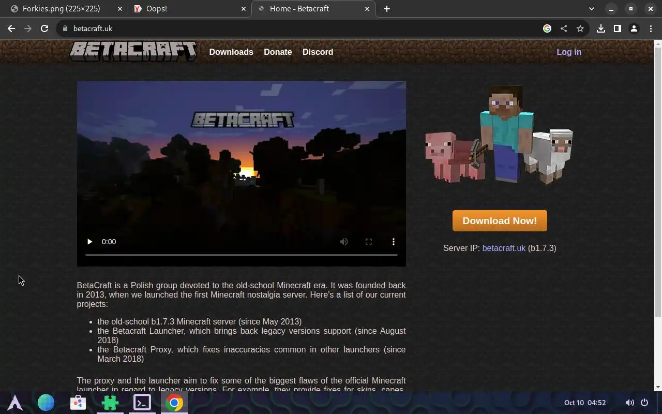The image size is (662, 414).
Task: Share this page via share icon
Action: click(x=564, y=28)
